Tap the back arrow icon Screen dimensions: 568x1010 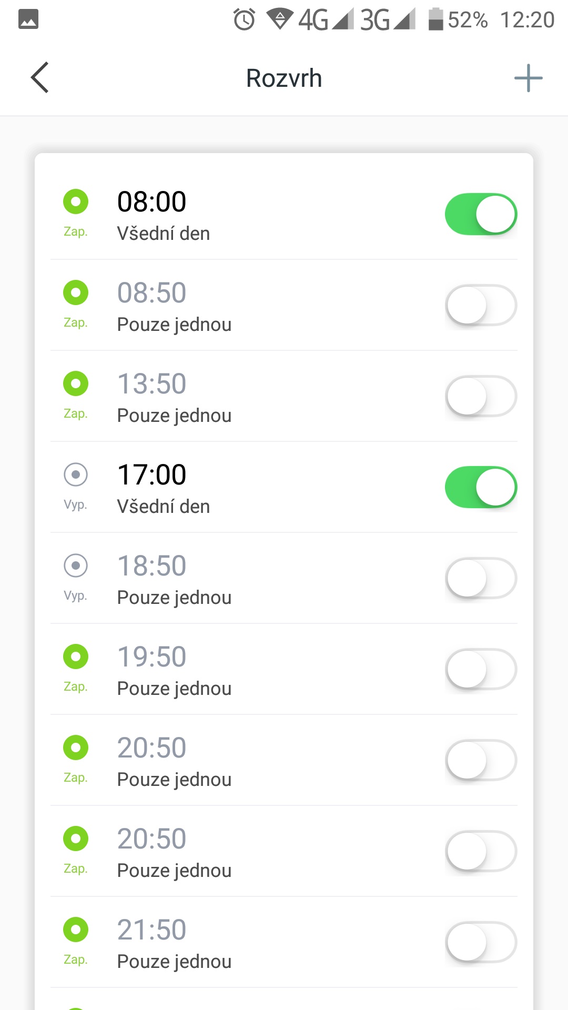[x=40, y=78]
